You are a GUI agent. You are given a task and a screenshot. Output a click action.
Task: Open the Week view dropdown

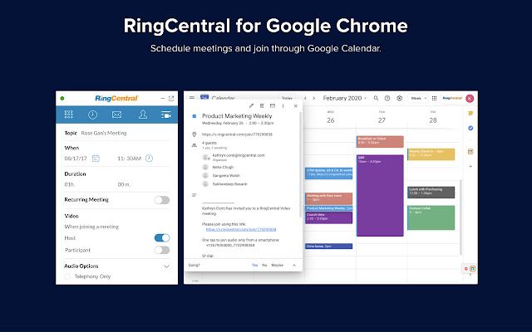coord(418,98)
